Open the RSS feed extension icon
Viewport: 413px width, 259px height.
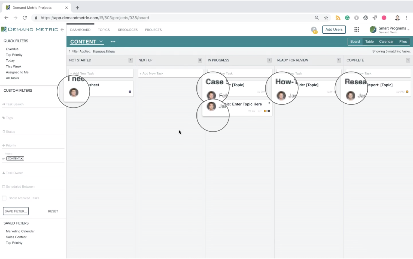[338, 18]
